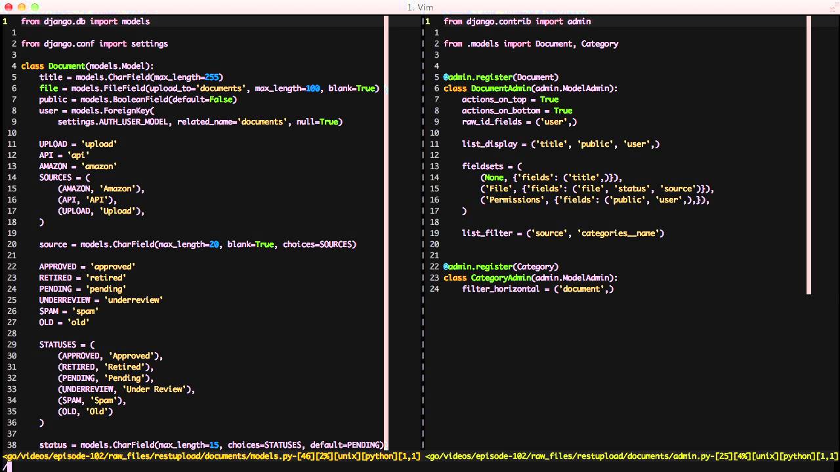Click the 'status = models.CharField' line
The width and height of the screenshot is (840, 472).
point(211,445)
